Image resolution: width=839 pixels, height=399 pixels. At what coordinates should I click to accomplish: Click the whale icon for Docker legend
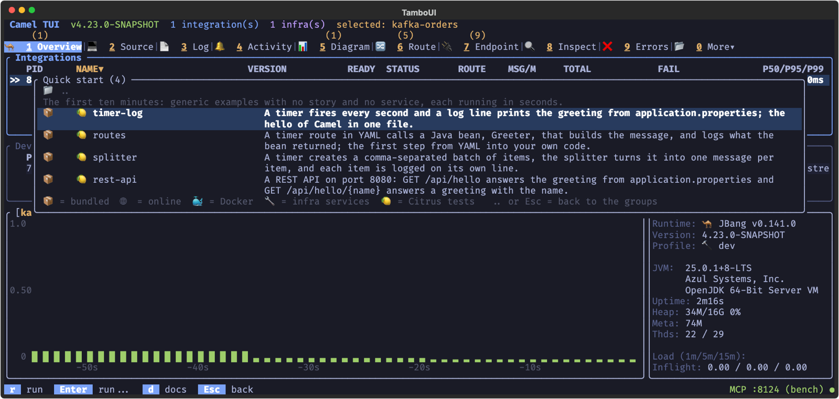pos(198,201)
